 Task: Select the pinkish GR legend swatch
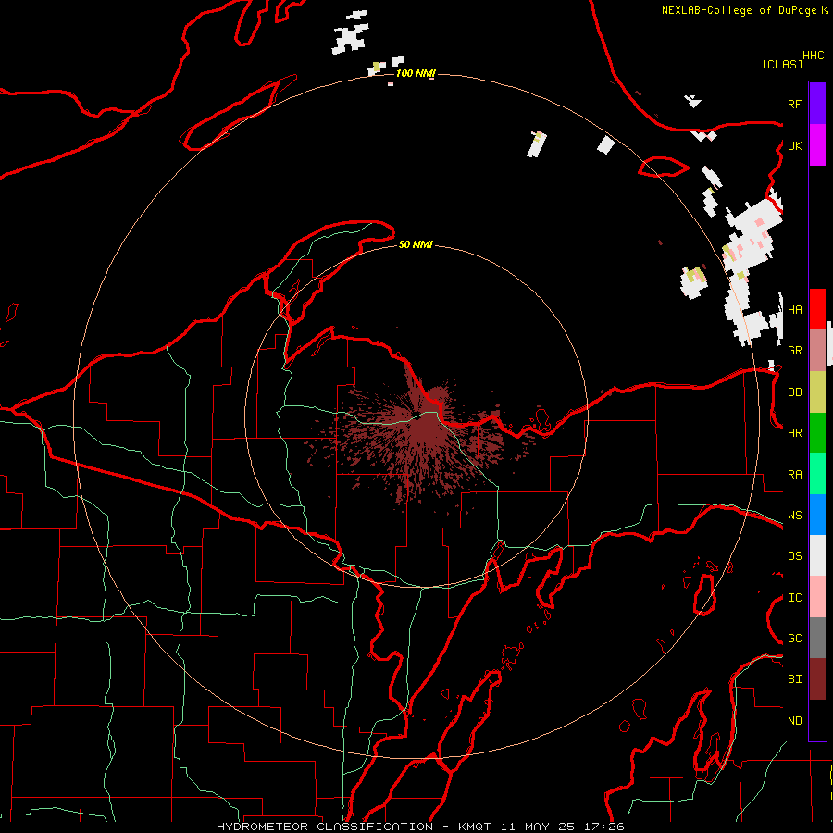pos(817,350)
